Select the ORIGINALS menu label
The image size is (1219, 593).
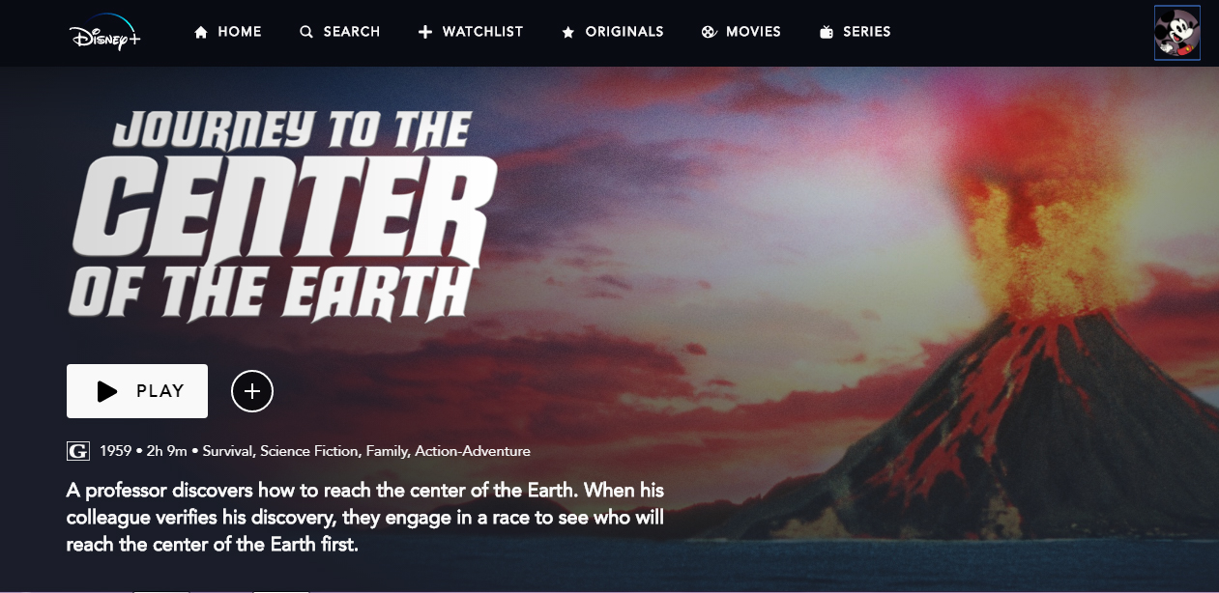624,32
